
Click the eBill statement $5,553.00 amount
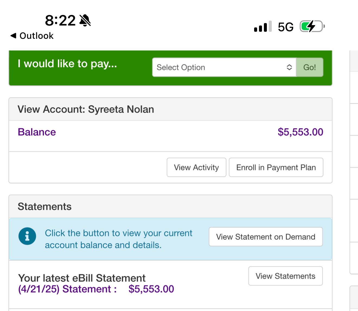(x=151, y=289)
